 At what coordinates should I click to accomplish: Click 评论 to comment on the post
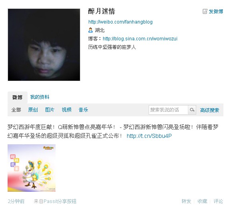click(218, 201)
